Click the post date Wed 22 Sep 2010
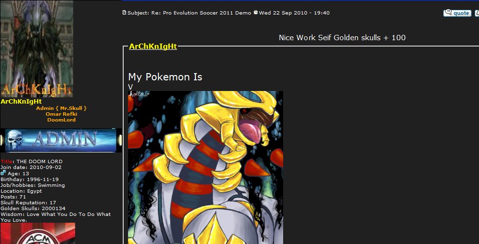 [281, 13]
